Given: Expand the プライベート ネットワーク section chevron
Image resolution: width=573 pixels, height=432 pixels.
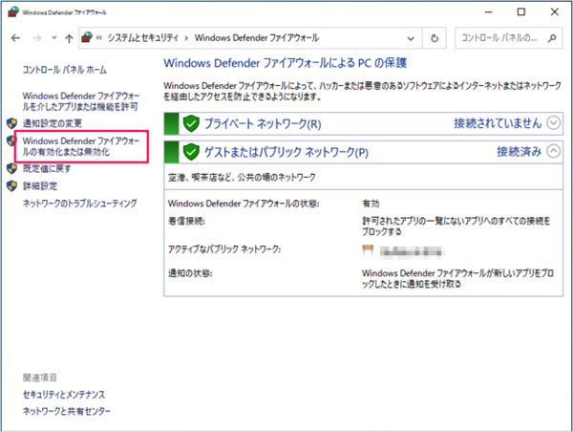Looking at the screenshot, I should coord(558,123).
